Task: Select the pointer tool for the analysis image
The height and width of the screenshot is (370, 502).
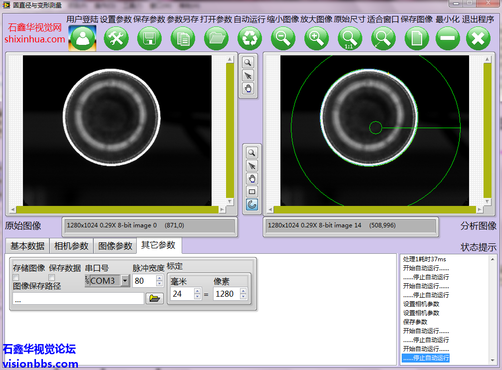Action: coord(252,166)
